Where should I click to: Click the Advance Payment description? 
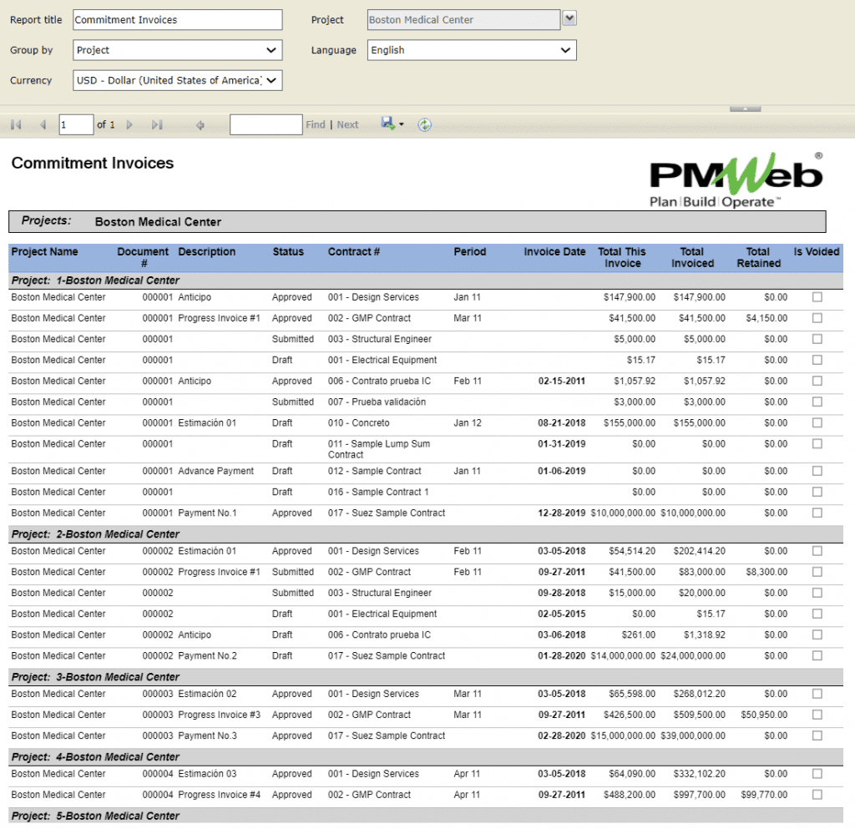(x=216, y=471)
